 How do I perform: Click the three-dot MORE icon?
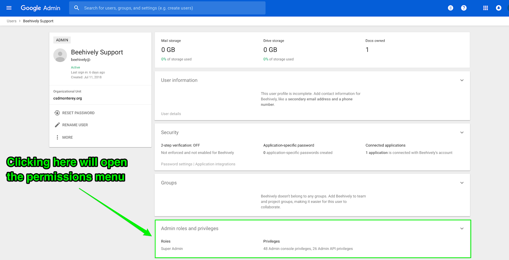click(x=57, y=137)
